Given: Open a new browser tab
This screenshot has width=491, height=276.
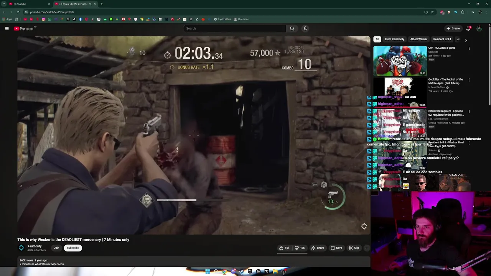Looking at the screenshot, I should click(x=102, y=4).
